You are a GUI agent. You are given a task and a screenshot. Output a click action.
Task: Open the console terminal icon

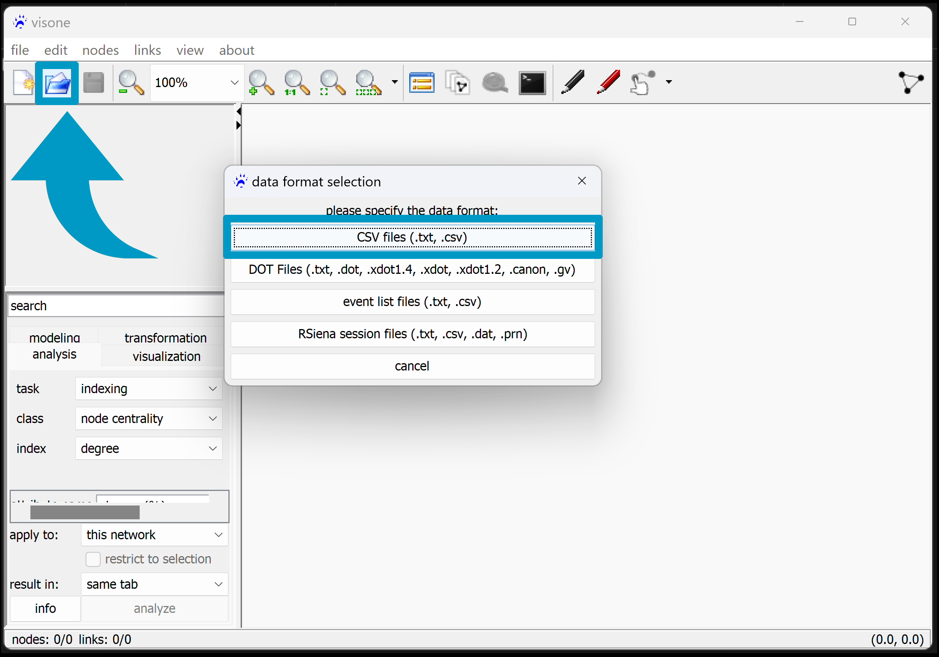click(532, 83)
